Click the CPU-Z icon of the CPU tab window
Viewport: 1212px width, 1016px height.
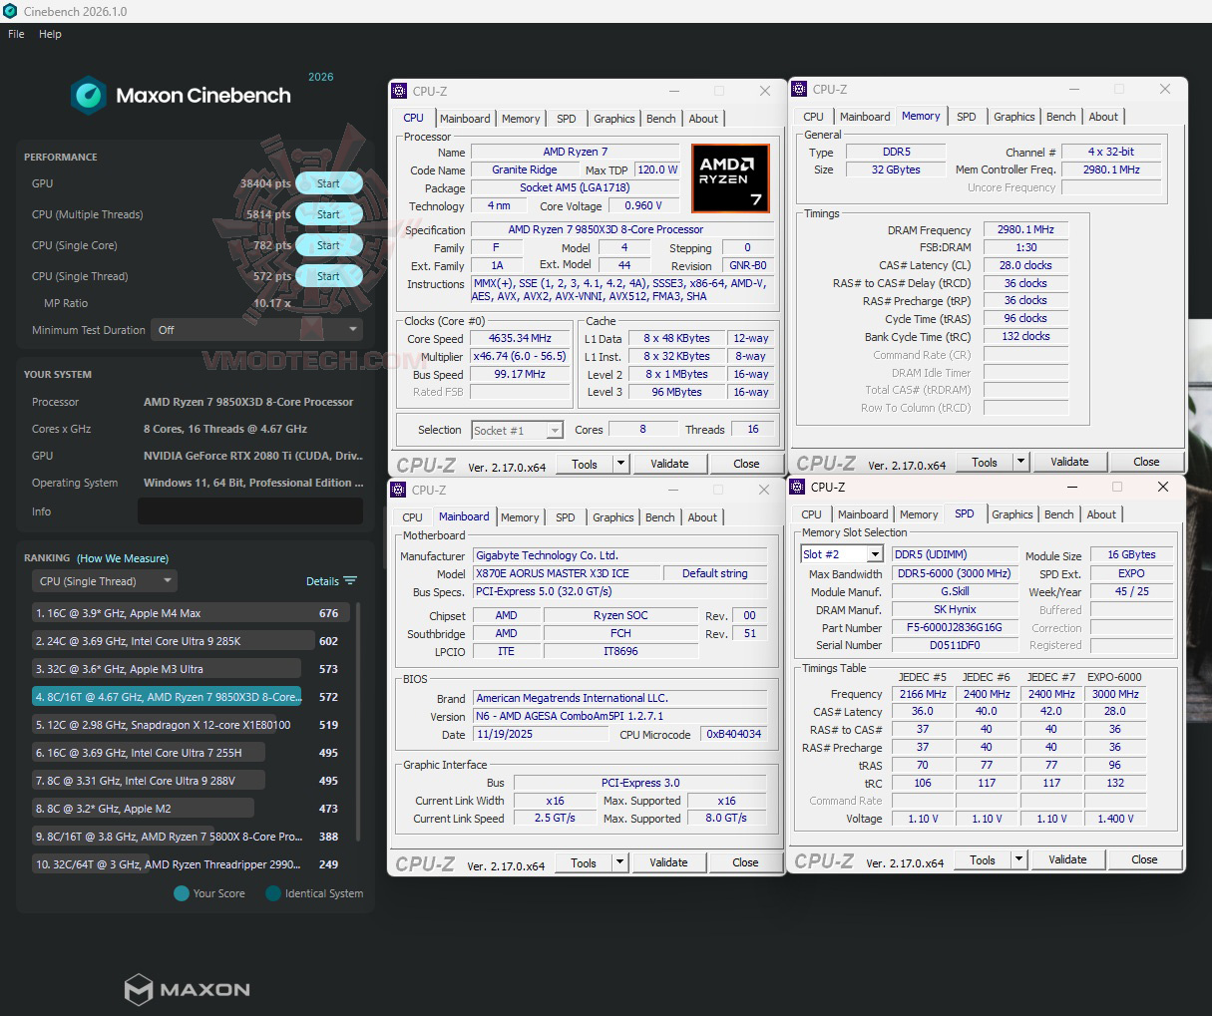click(x=399, y=91)
